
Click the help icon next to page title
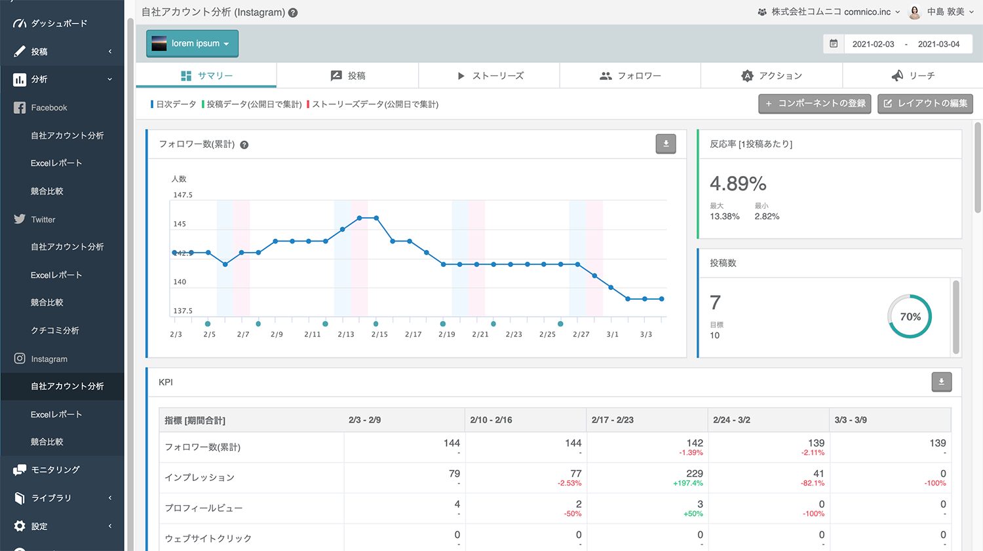coord(293,12)
